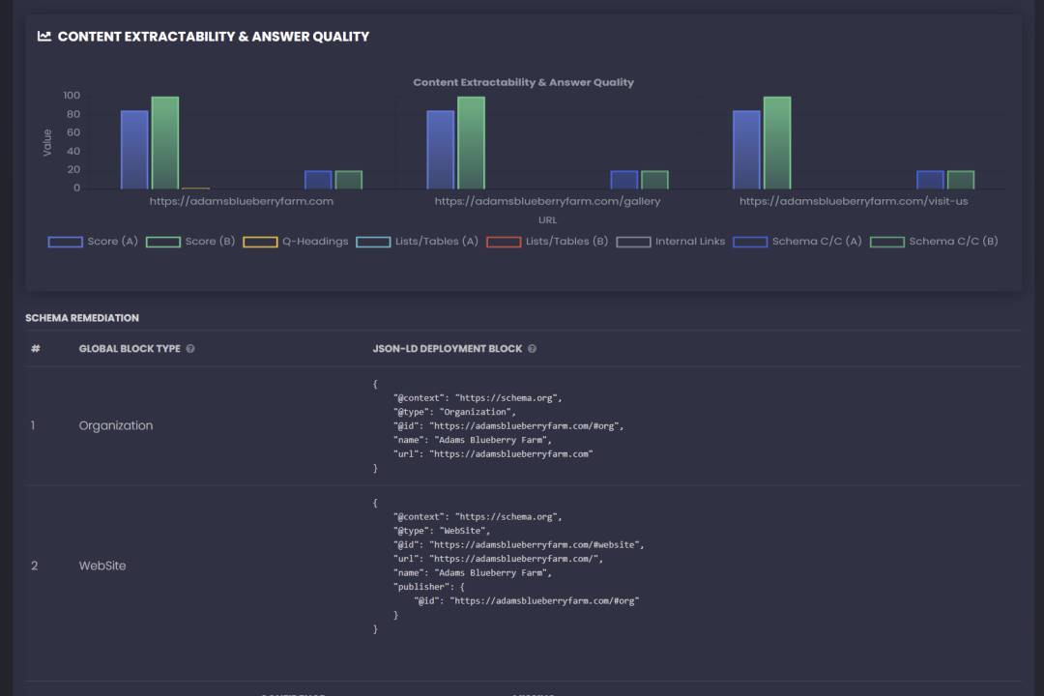Click help icon next to JSON-LD Deployment Block
The height and width of the screenshot is (696, 1044).
533,349
